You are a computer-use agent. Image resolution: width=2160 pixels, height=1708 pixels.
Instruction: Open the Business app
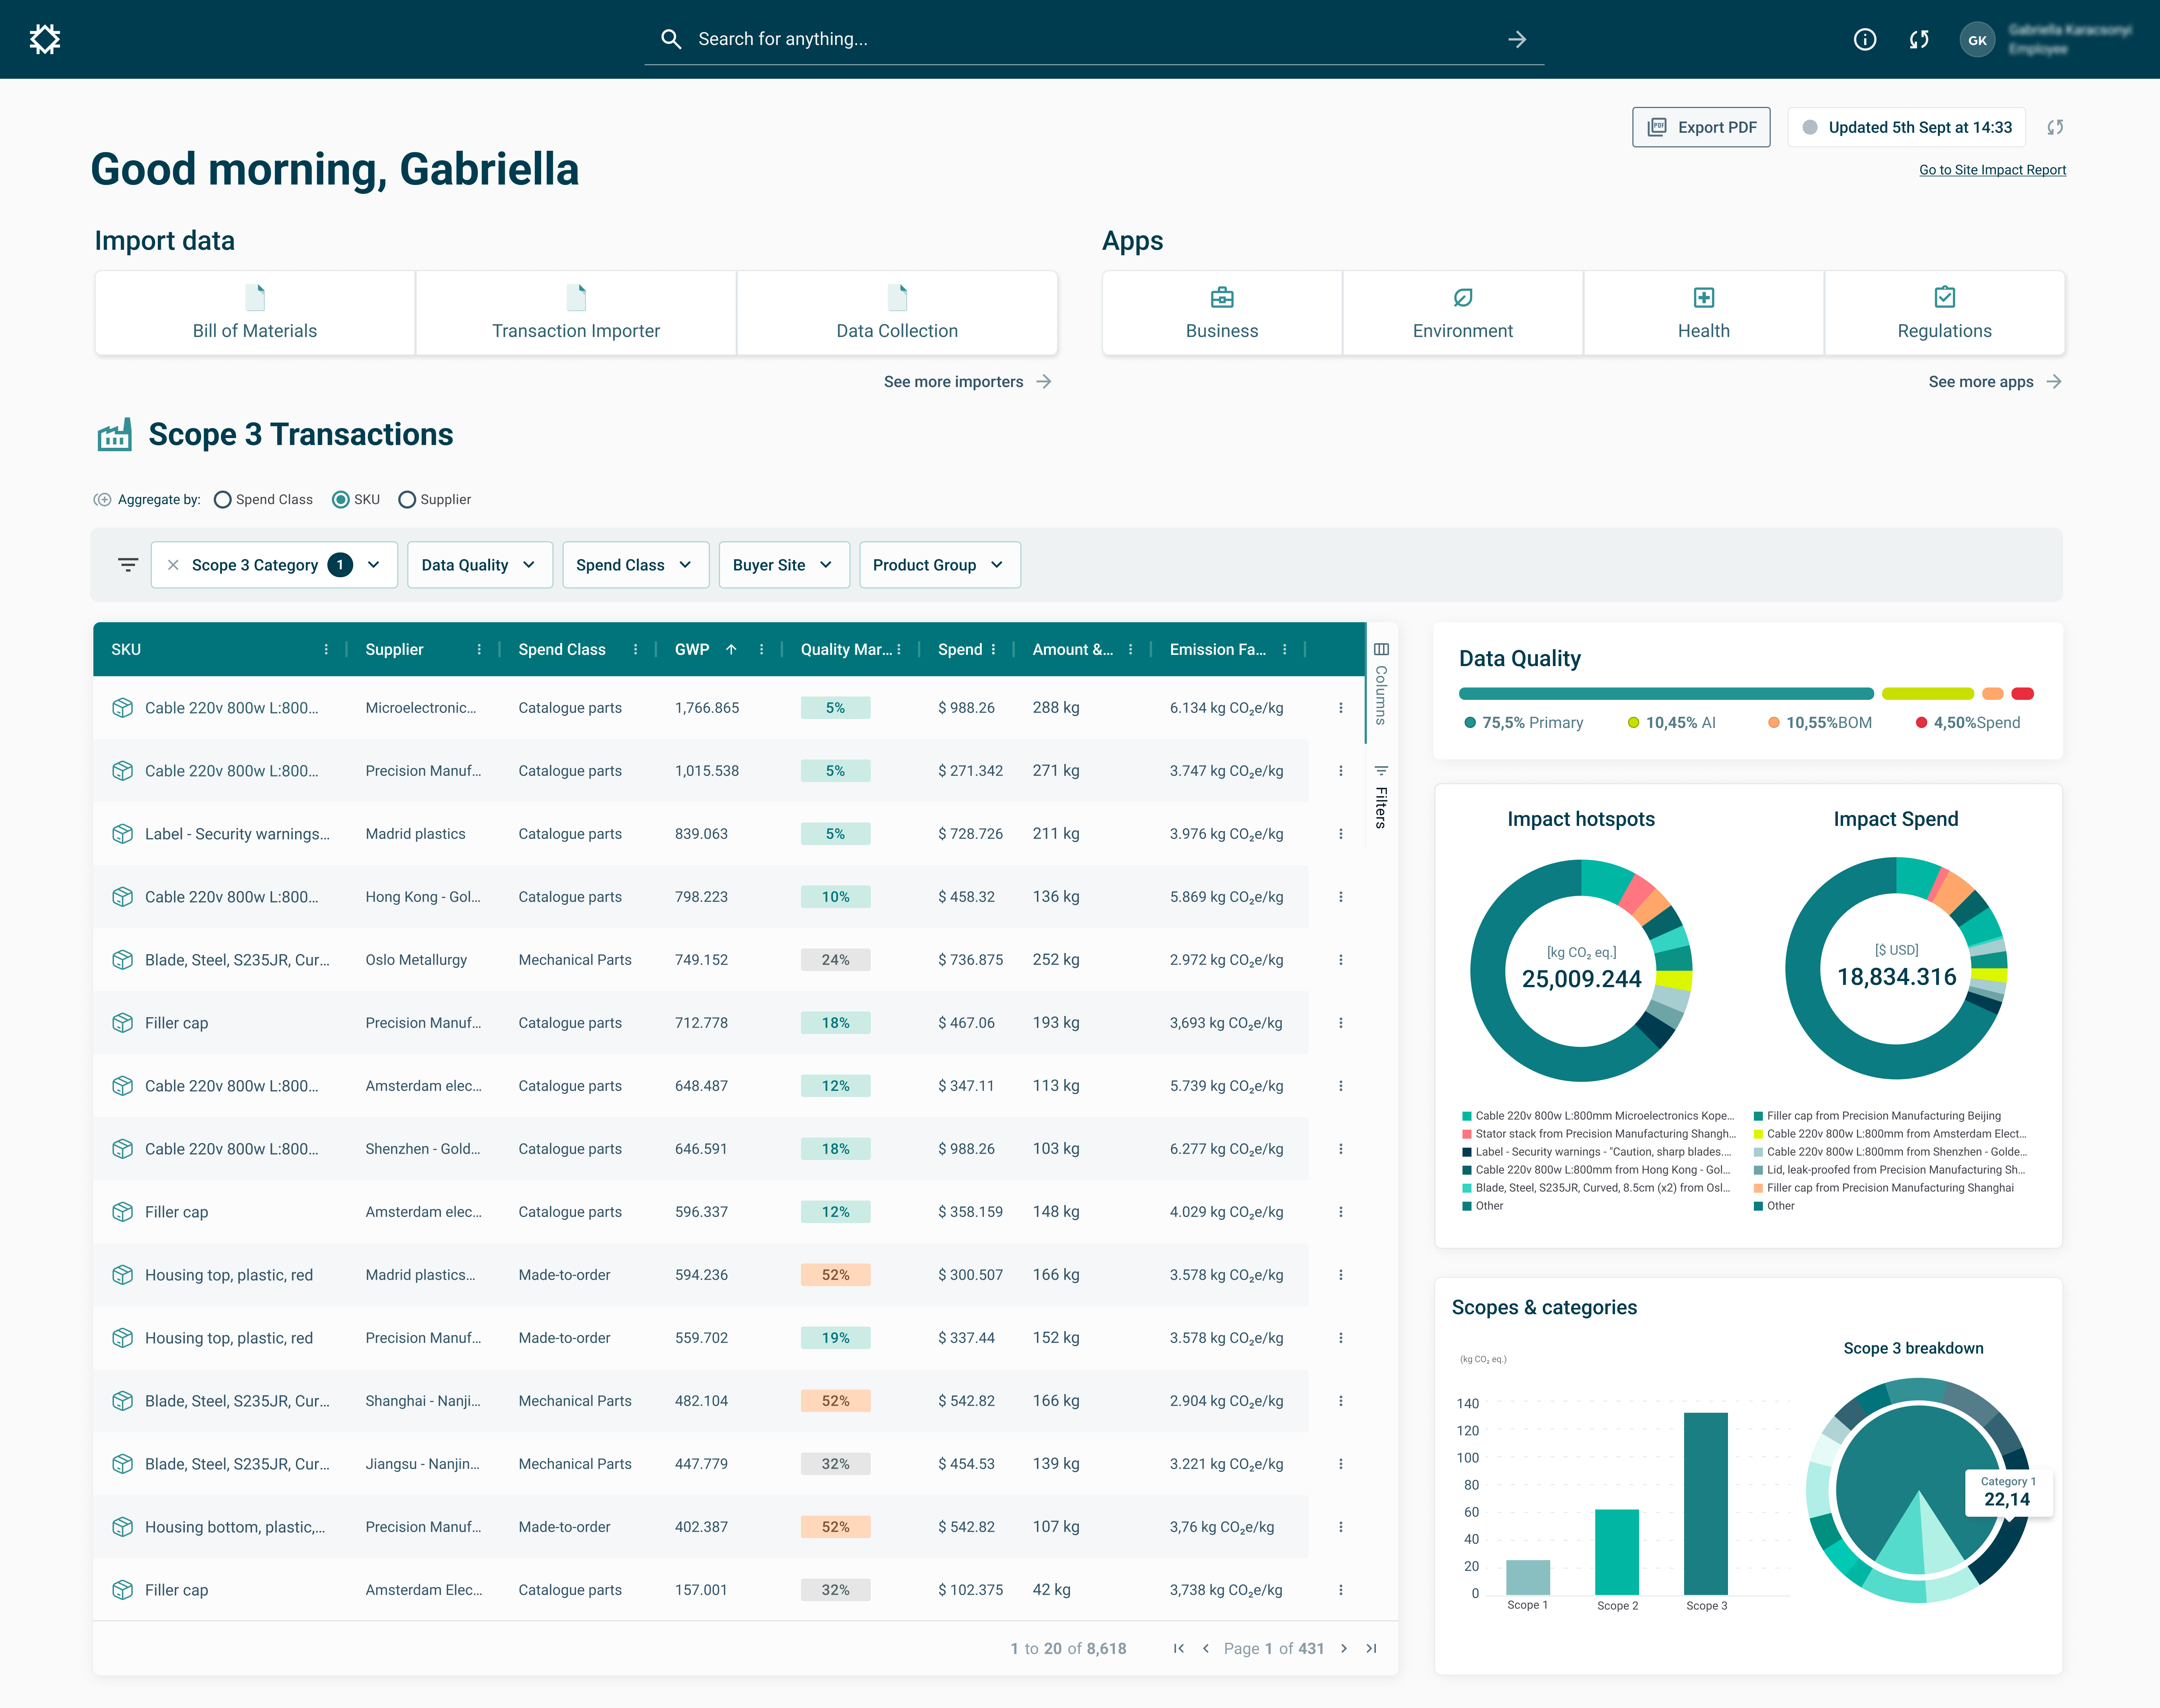[1222, 313]
